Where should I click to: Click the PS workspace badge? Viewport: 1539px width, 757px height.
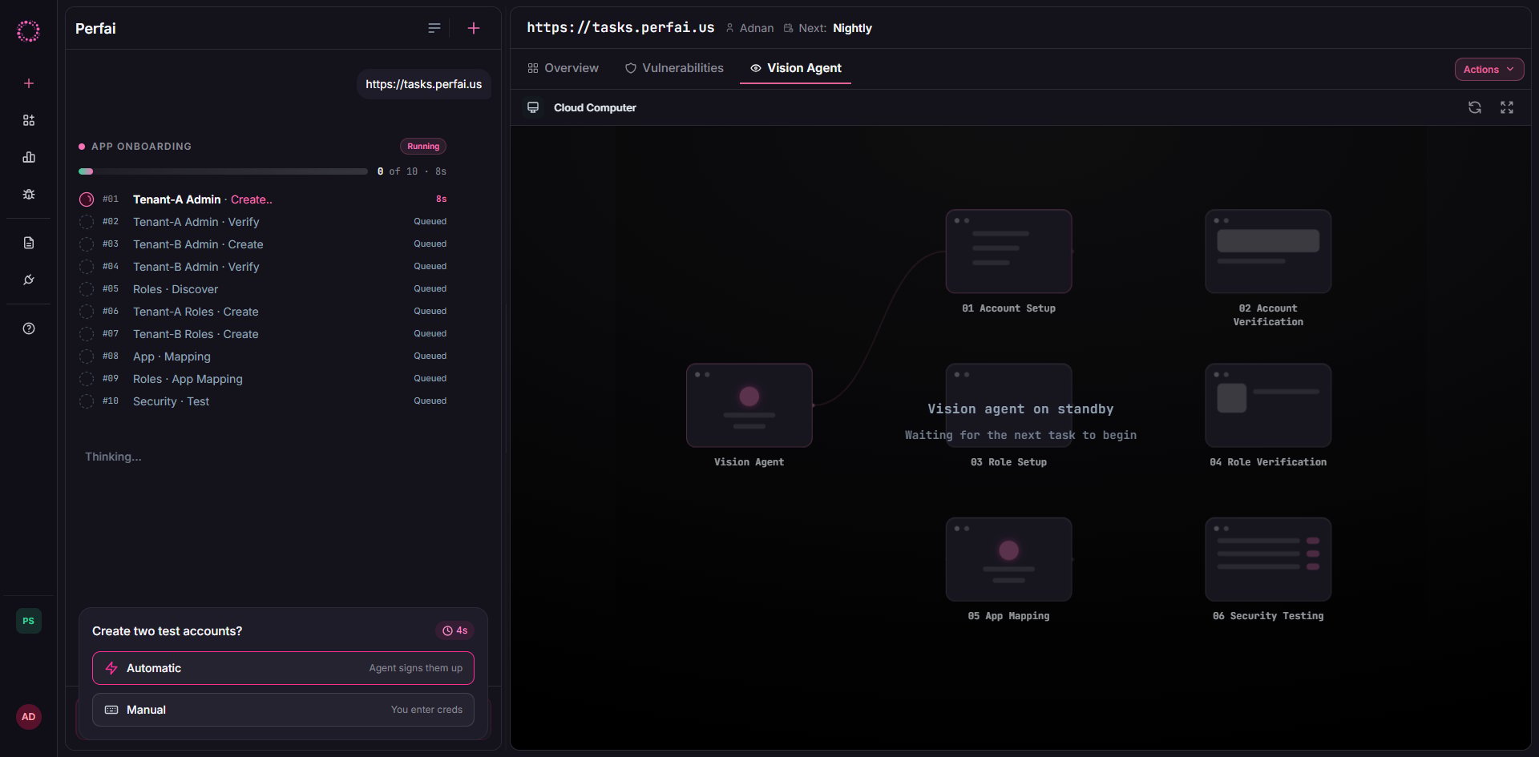coord(29,621)
